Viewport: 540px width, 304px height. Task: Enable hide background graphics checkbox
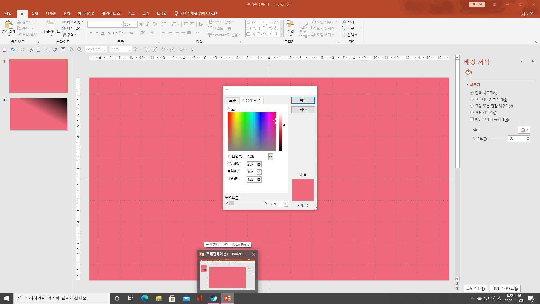tap(472, 119)
